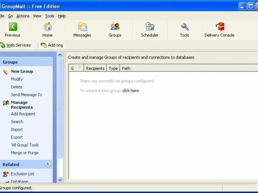Image resolution: width=258 pixels, height=193 pixels.
Task: Click sidebar scrollbar up arrow
Action: coord(60,55)
